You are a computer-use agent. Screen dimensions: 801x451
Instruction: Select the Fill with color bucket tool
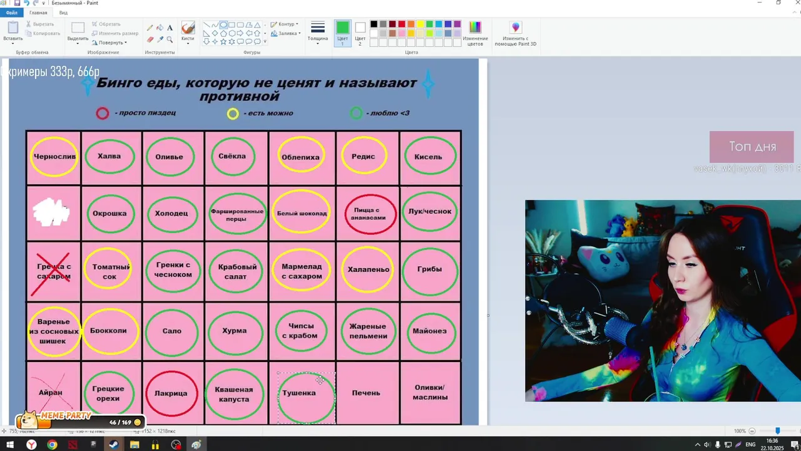160,28
